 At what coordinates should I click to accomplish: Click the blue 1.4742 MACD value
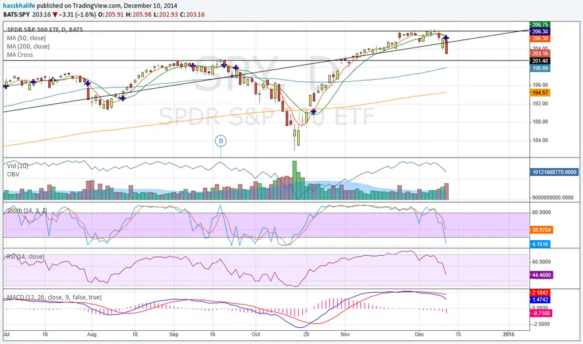[540, 300]
